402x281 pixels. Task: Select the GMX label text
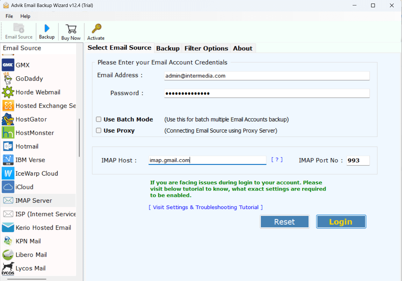[23, 65]
